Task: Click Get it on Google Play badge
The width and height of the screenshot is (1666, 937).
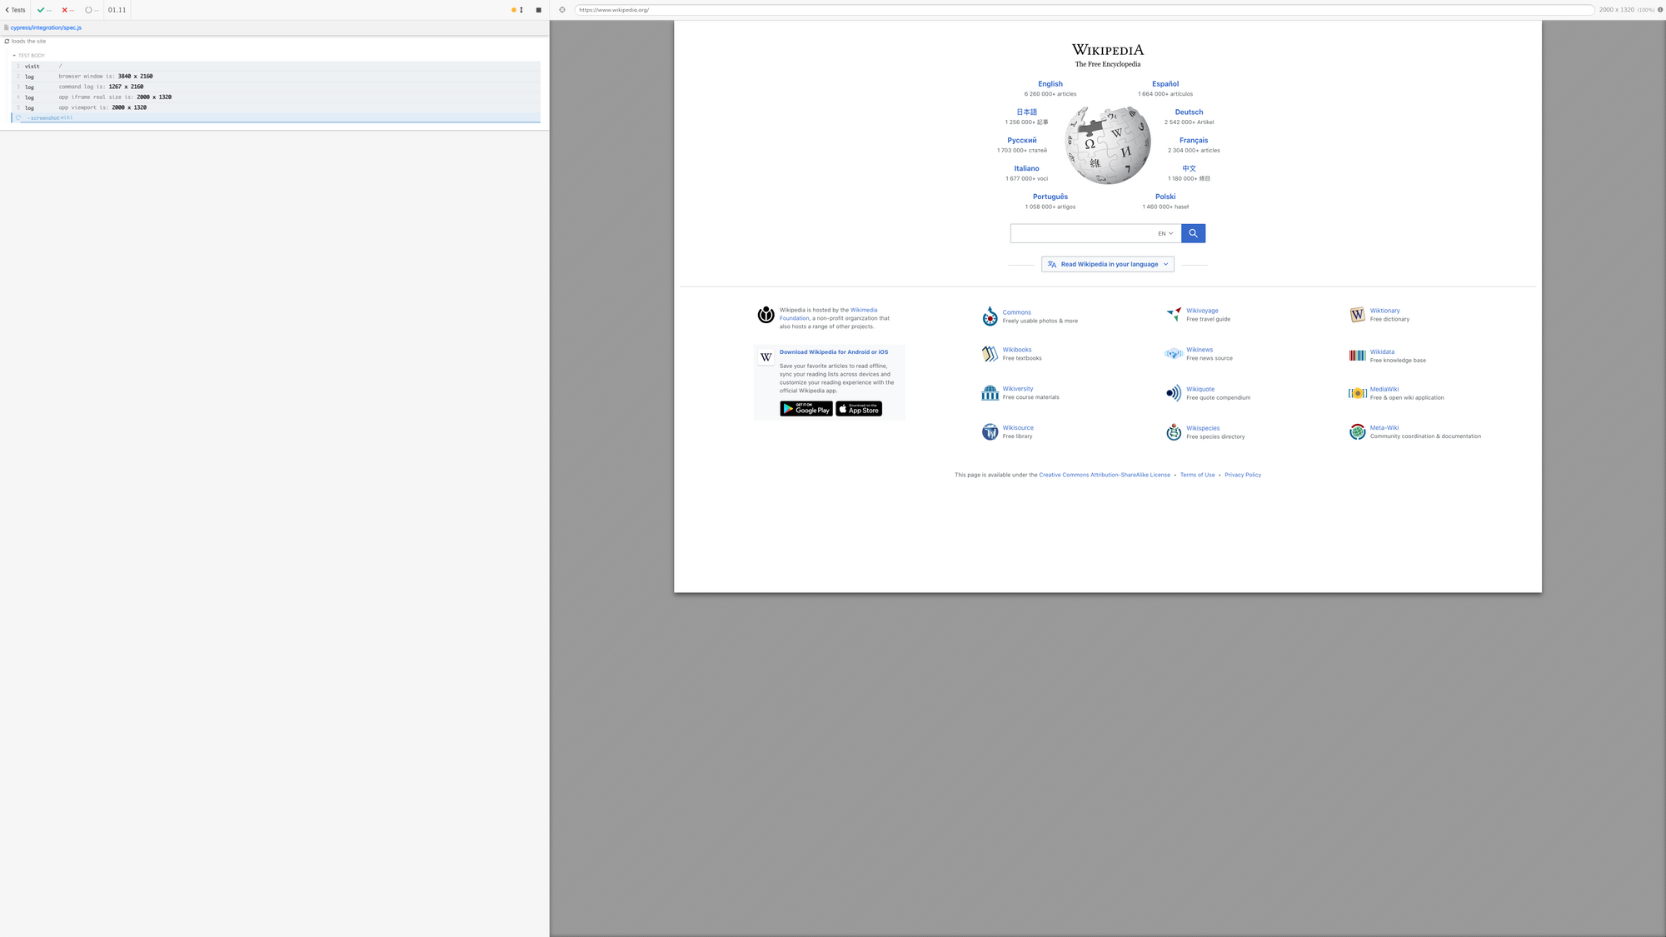Action: pos(806,409)
